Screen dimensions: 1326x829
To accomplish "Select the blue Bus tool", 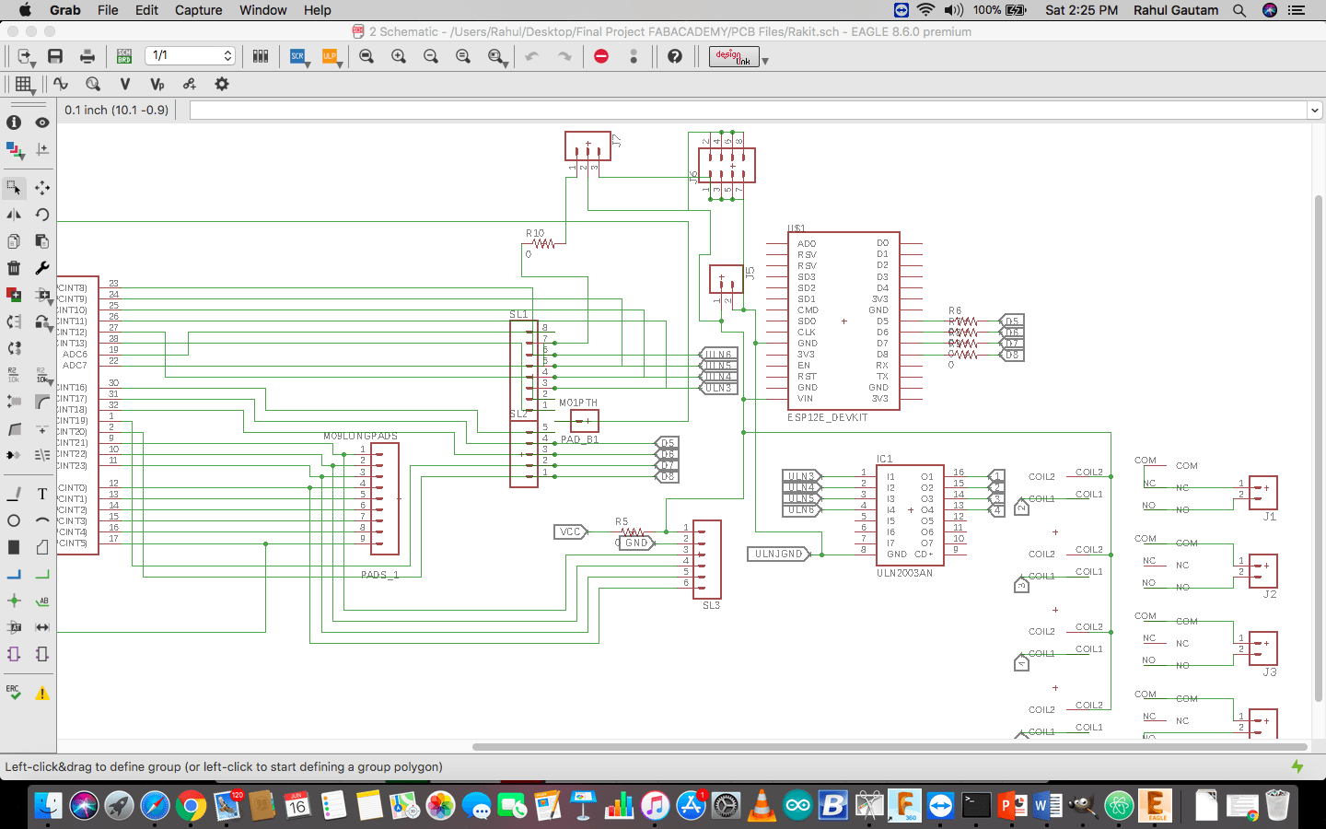I will click(14, 575).
